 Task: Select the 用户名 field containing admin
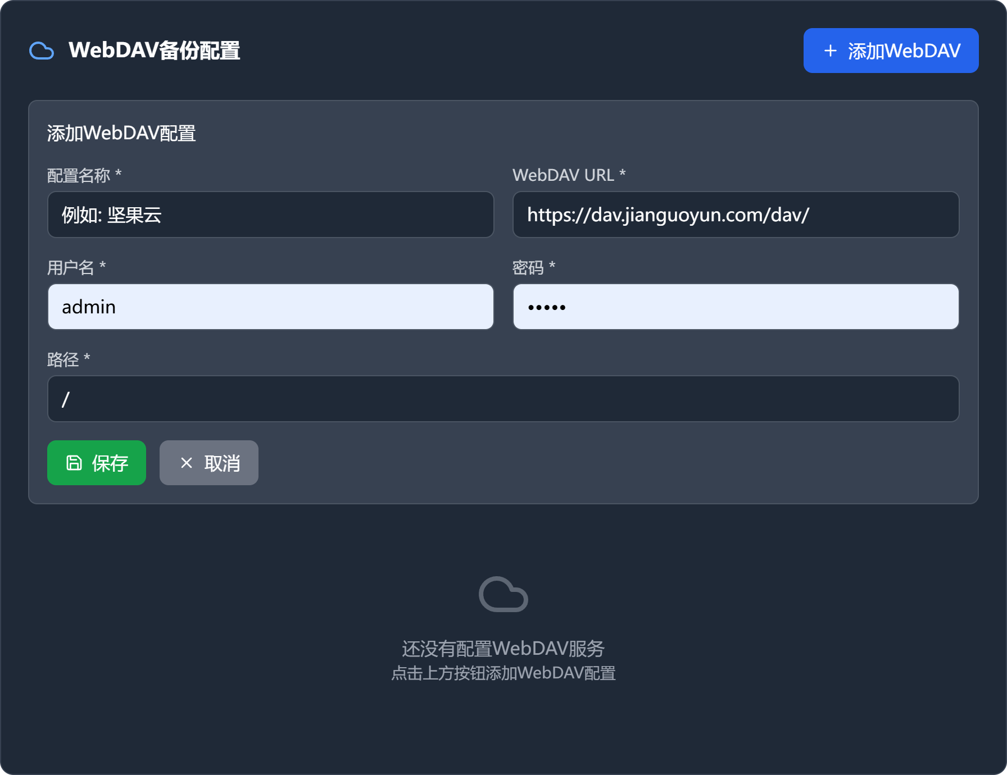(270, 307)
